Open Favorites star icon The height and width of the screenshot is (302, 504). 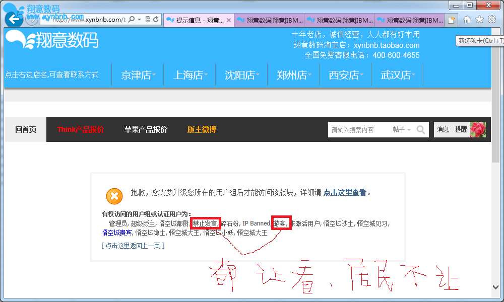tap(479, 20)
